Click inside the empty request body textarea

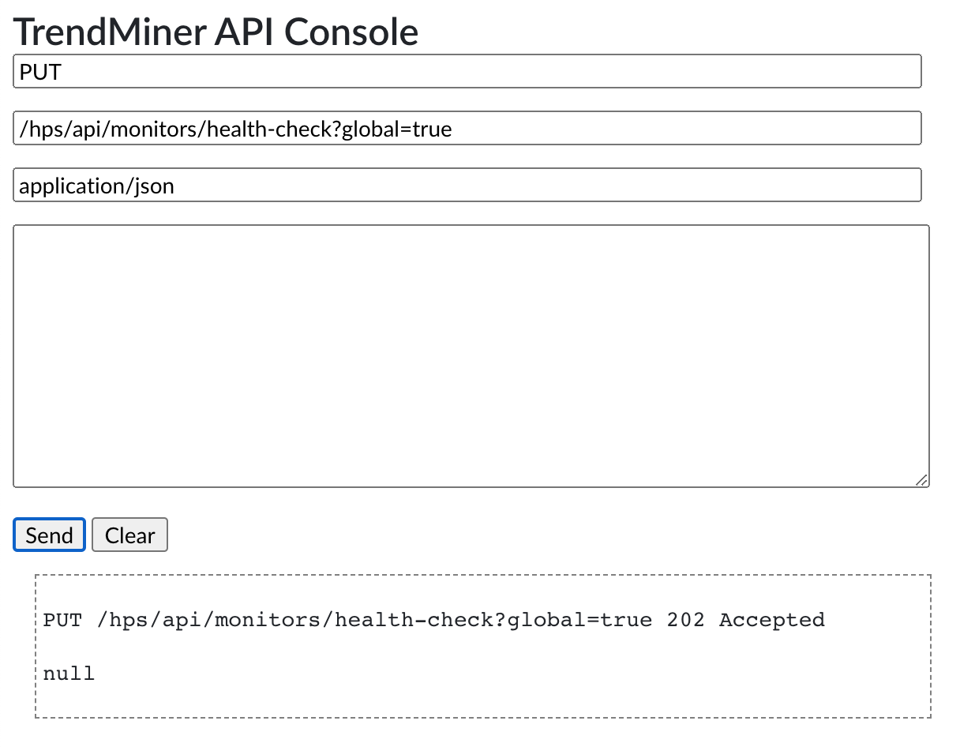471,355
